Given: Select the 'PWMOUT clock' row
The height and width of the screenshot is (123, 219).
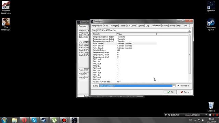Looking at the screenshot, I should click(x=125, y=50).
